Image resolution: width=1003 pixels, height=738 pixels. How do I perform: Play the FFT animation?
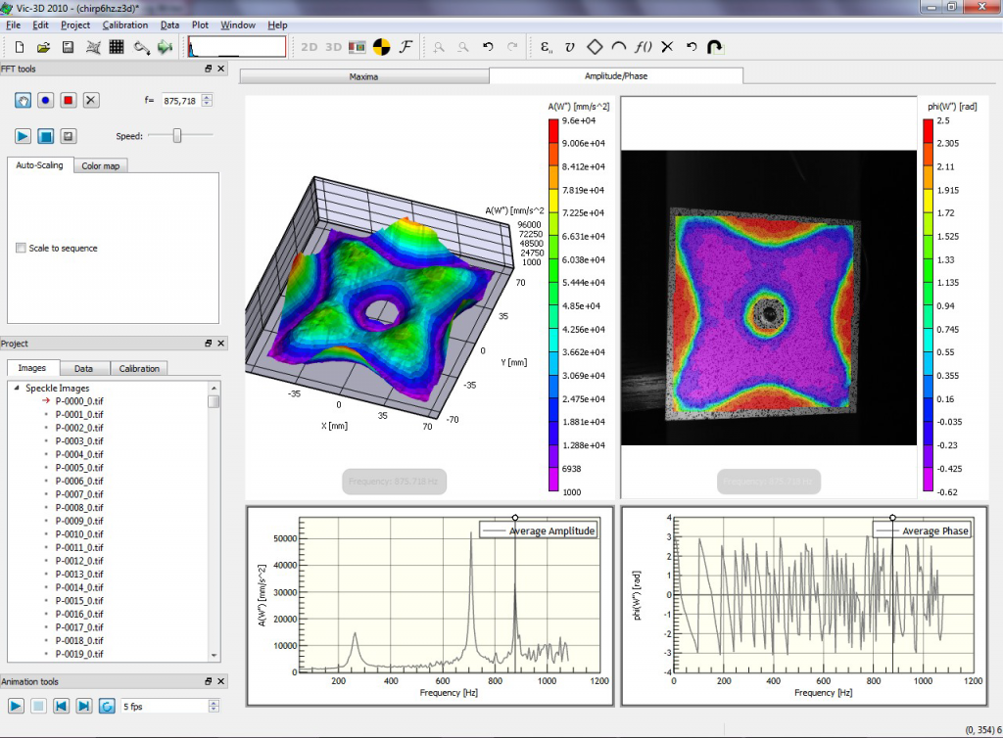[x=22, y=136]
